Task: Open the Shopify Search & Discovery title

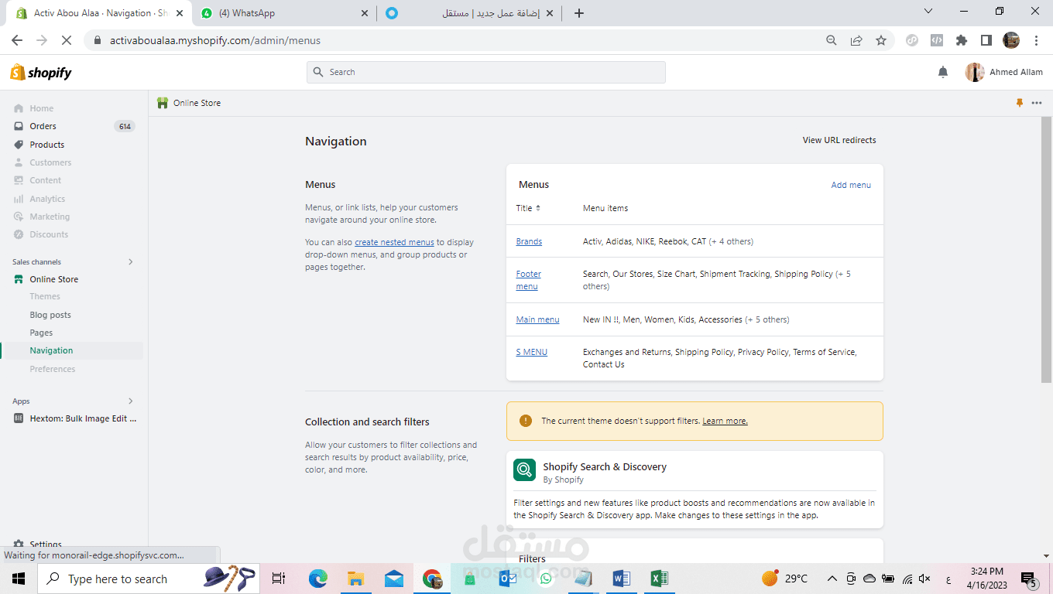Action: point(605,466)
